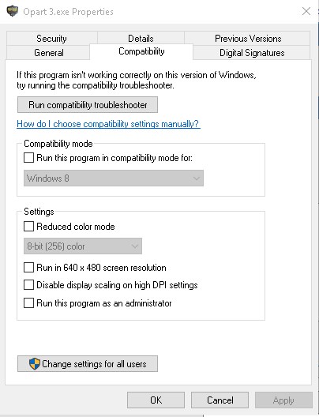Open the Digital Signatures tab
319x417 pixels.
(x=252, y=52)
